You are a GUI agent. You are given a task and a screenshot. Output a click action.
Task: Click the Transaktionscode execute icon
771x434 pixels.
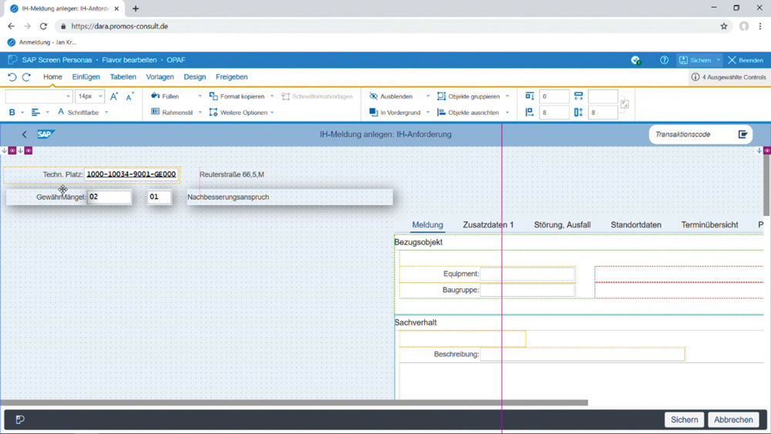(742, 134)
